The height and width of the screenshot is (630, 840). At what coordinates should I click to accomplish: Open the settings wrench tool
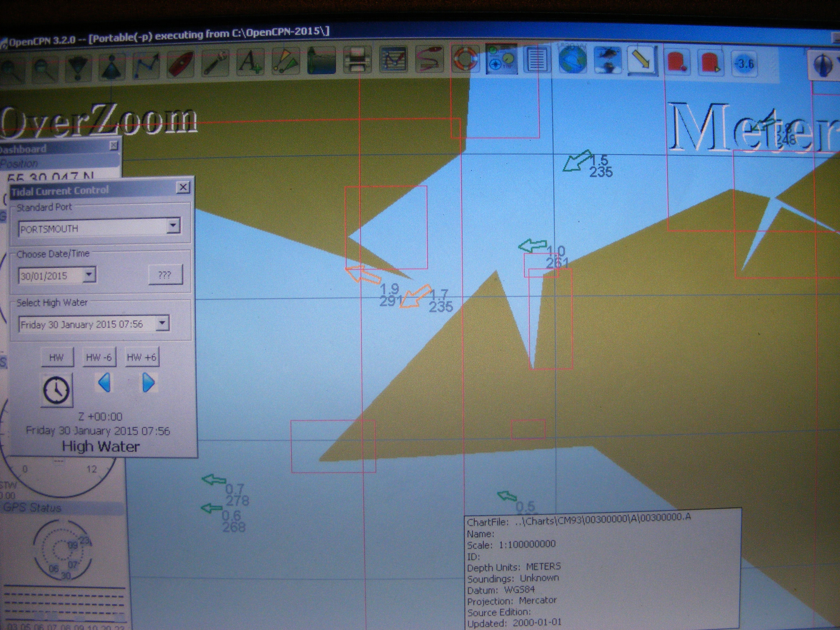(x=215, y=63)
